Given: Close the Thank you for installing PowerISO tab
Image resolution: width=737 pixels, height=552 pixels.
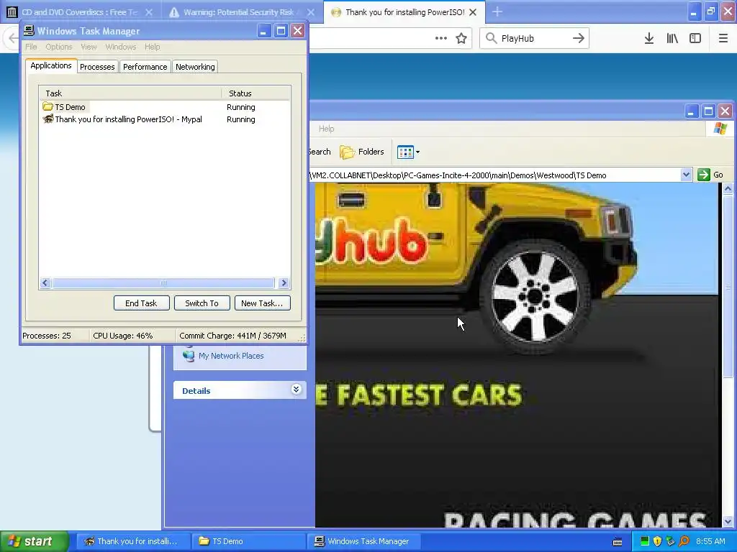Looking at the screenshot, I should pyautogui.click(x=474, y=12).
